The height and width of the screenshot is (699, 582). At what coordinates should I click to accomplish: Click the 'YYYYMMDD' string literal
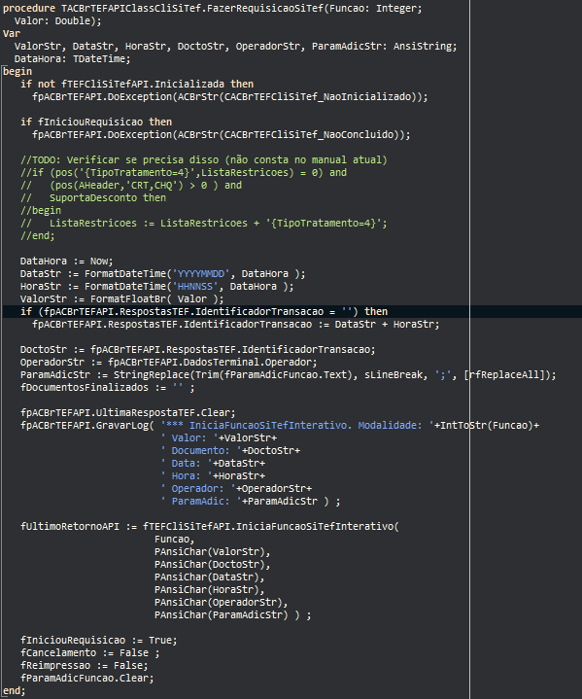click(x=201, y=273)
